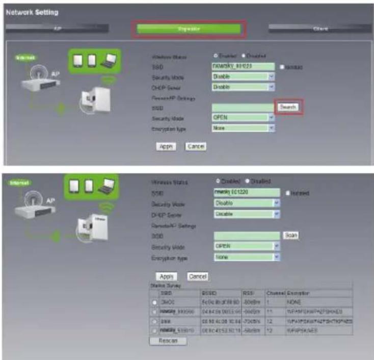Select the green Repeater mode tab
This screenshot has width=374, height=360.
(189, 29)
